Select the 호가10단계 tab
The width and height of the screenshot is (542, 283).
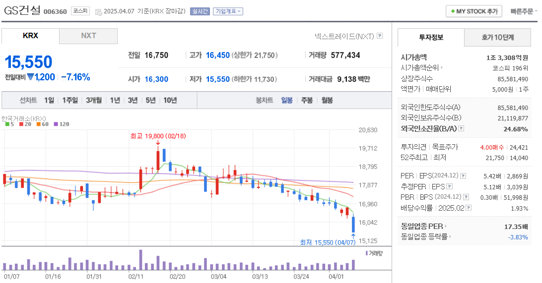click(497, 37)
